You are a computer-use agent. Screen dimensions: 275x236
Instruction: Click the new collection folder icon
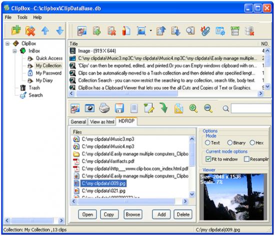tap(16, 30)
